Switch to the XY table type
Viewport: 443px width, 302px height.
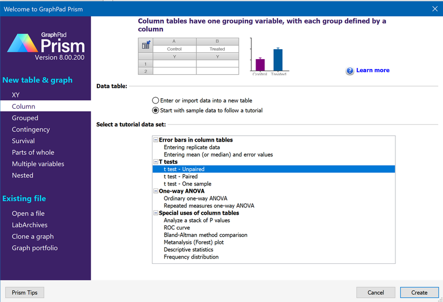click(16, 95)
